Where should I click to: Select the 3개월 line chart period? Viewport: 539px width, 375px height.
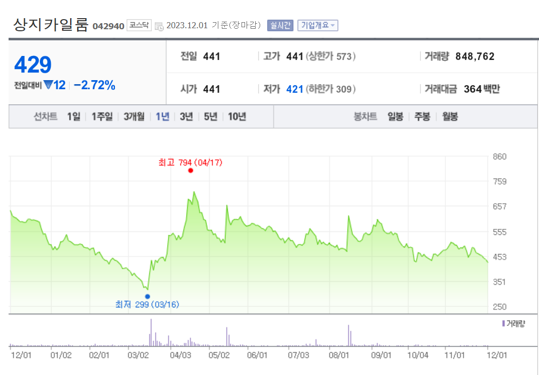click(134, 116)
